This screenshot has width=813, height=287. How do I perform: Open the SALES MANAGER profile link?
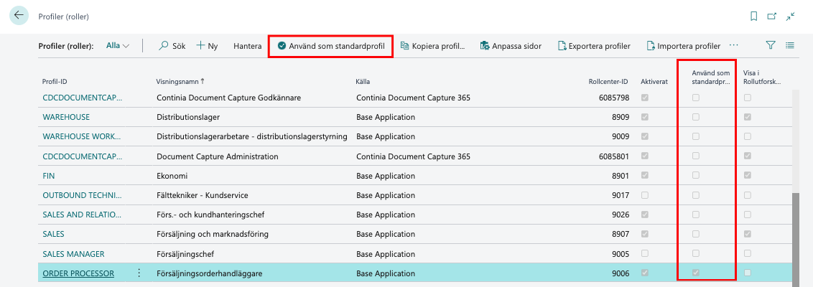pyautogui.click(x=73, y=253)
